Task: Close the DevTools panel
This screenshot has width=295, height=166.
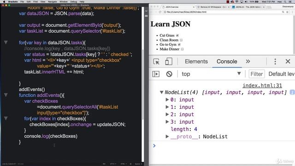Action: pyautogui.click(x=288, y=61)
